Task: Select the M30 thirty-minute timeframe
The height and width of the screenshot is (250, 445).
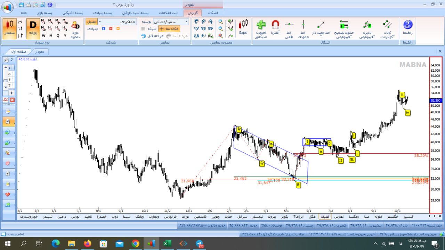Action: tap(65, 21)
